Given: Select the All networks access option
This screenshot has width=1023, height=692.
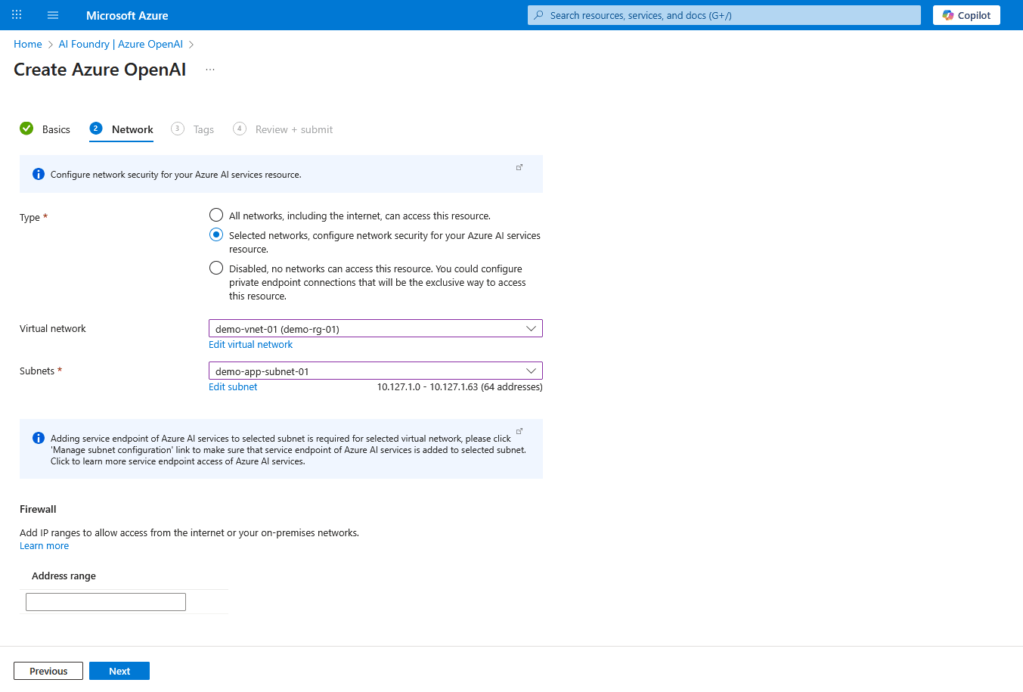Looking at the screenshot, I should [215, 214].
